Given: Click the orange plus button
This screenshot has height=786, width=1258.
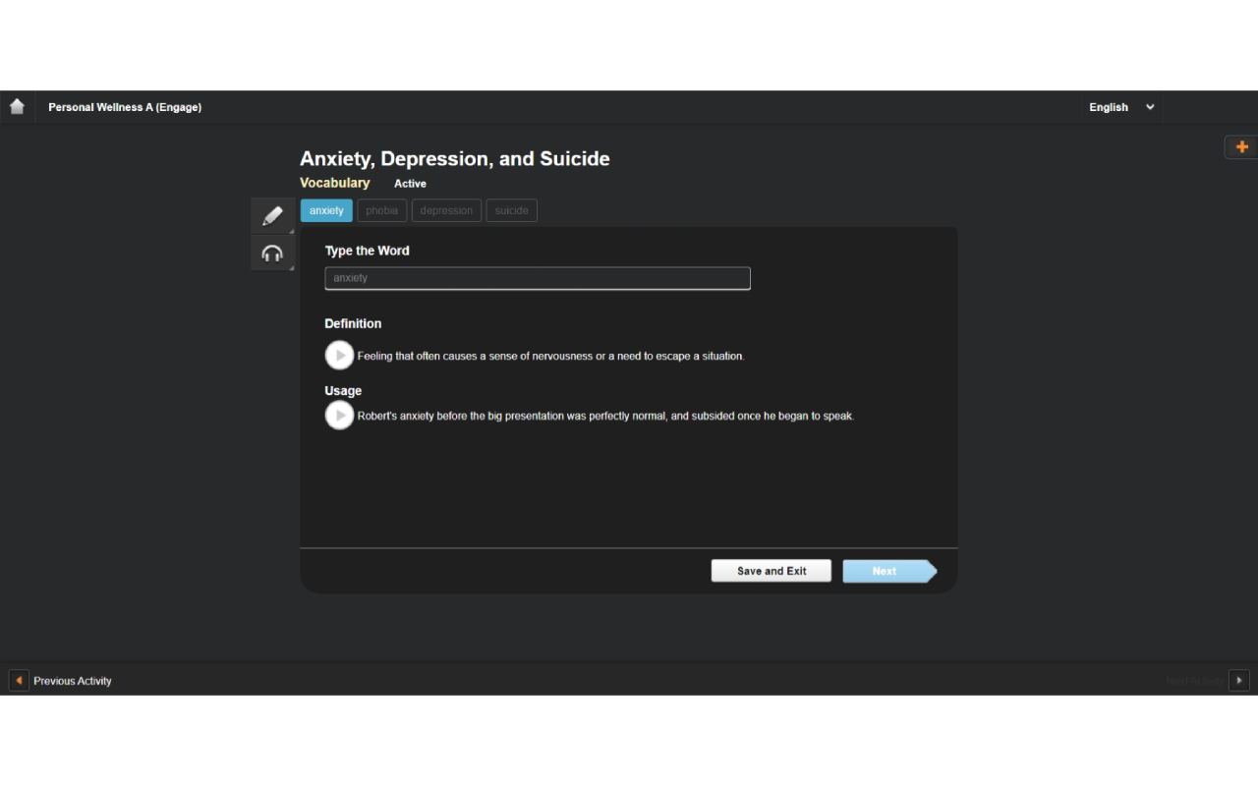Looking at the screenshot, I should pos(1240,146).
